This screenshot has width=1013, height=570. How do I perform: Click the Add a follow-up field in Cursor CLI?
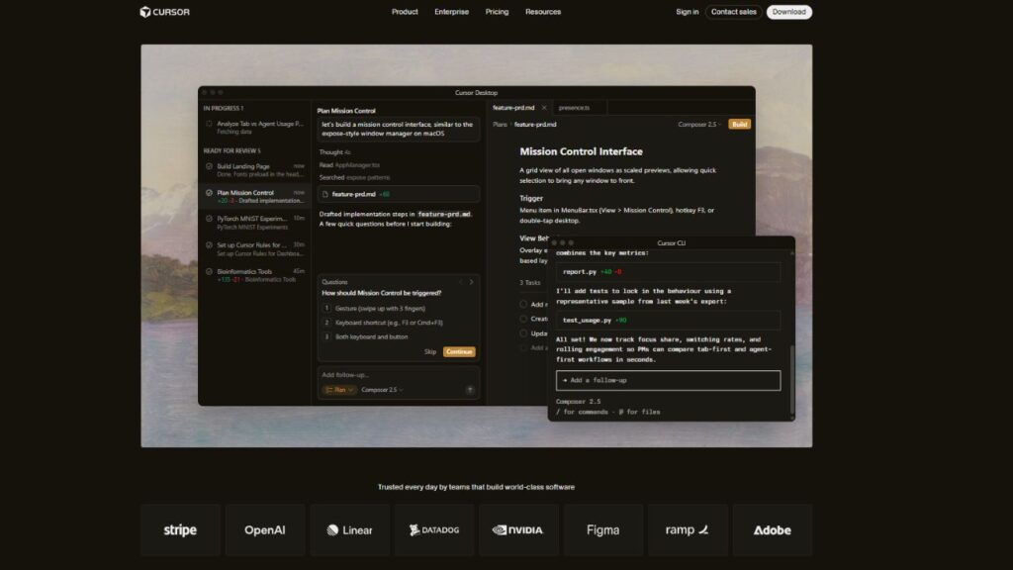(x=668, y=380)
